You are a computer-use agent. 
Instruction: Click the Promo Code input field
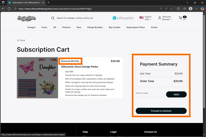pyautogui.click(x=149, y=93)
